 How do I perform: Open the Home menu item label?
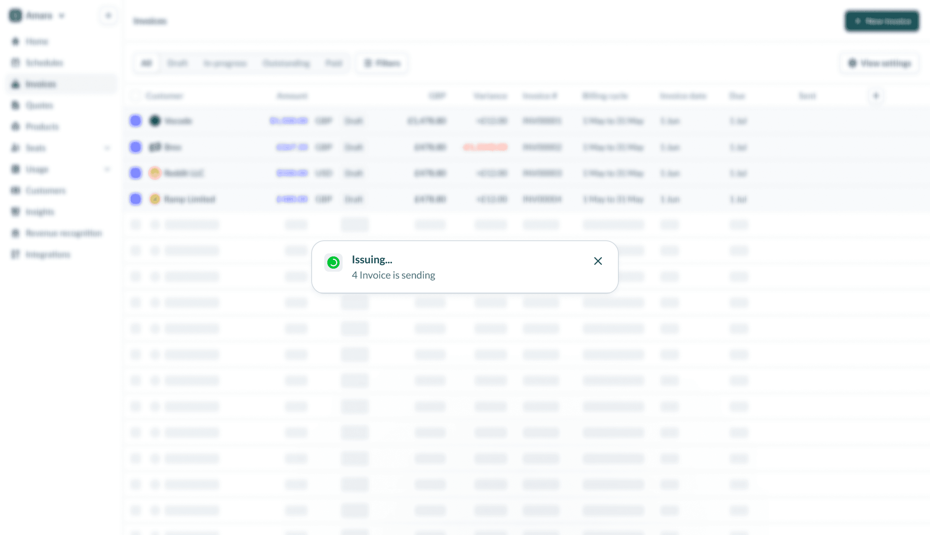37,41
